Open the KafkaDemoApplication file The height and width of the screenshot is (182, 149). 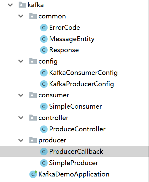pyautogui.click(x=74, y=174)
